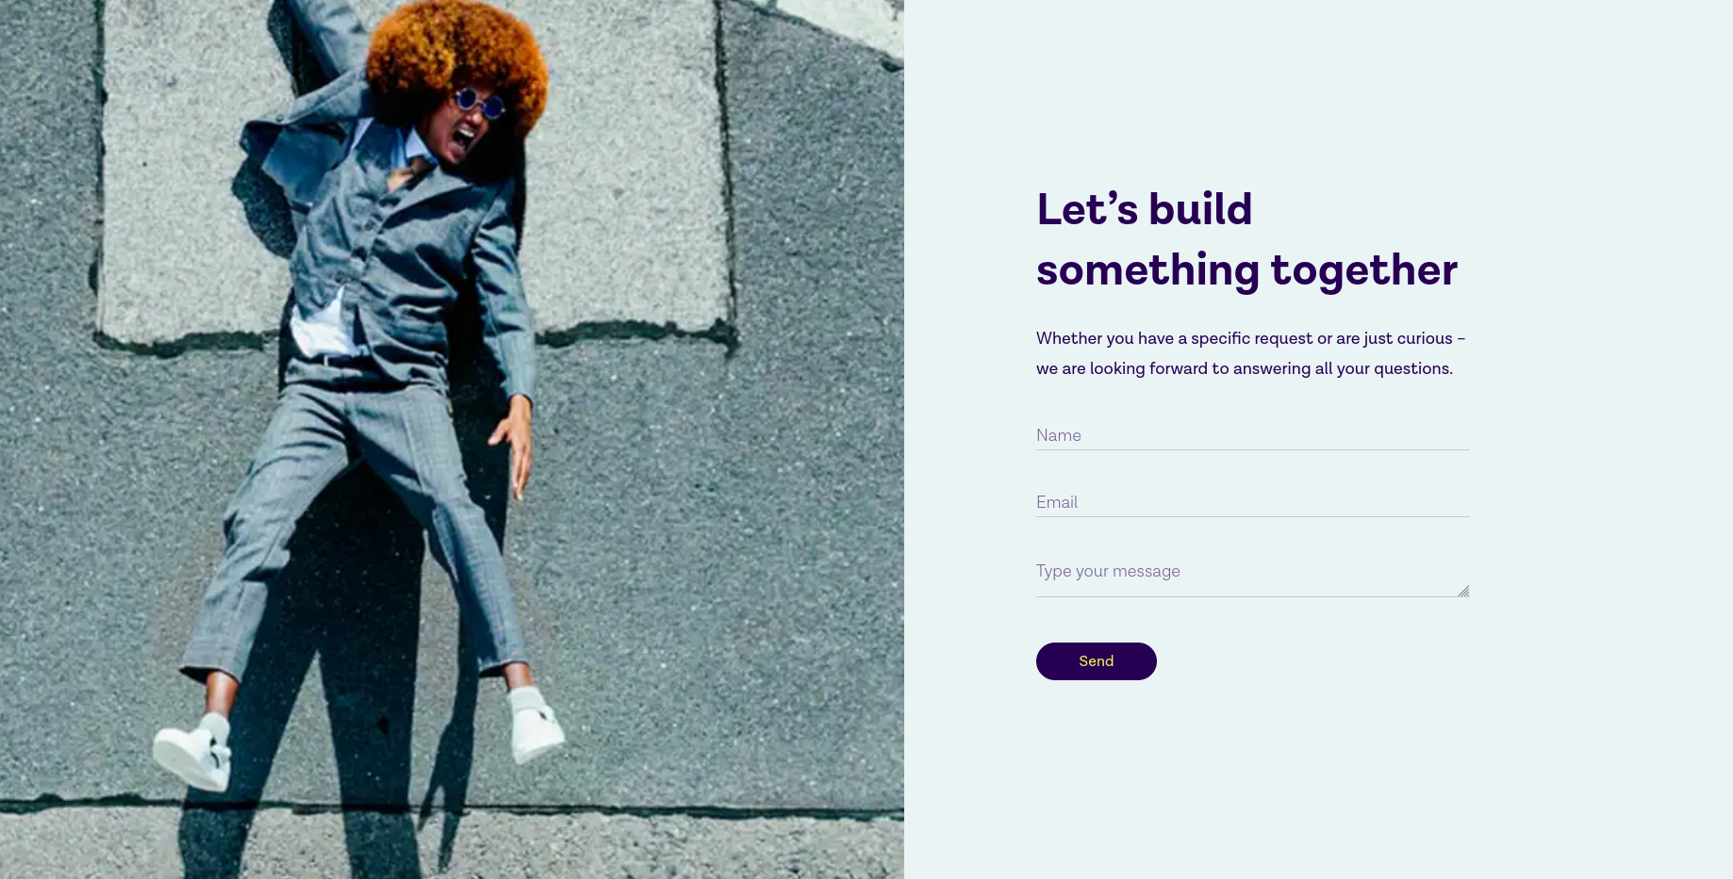Click the right white sneaker in photo

[535, 724]
